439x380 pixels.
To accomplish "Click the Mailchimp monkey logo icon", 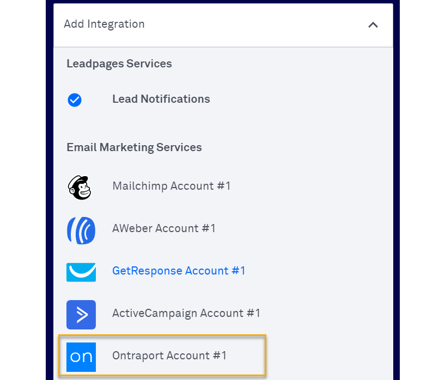I will click(81, 186).
